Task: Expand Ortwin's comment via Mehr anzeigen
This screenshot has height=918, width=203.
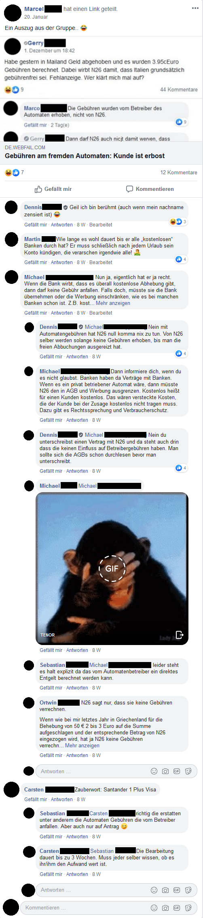Action: [x=82, y=746]
